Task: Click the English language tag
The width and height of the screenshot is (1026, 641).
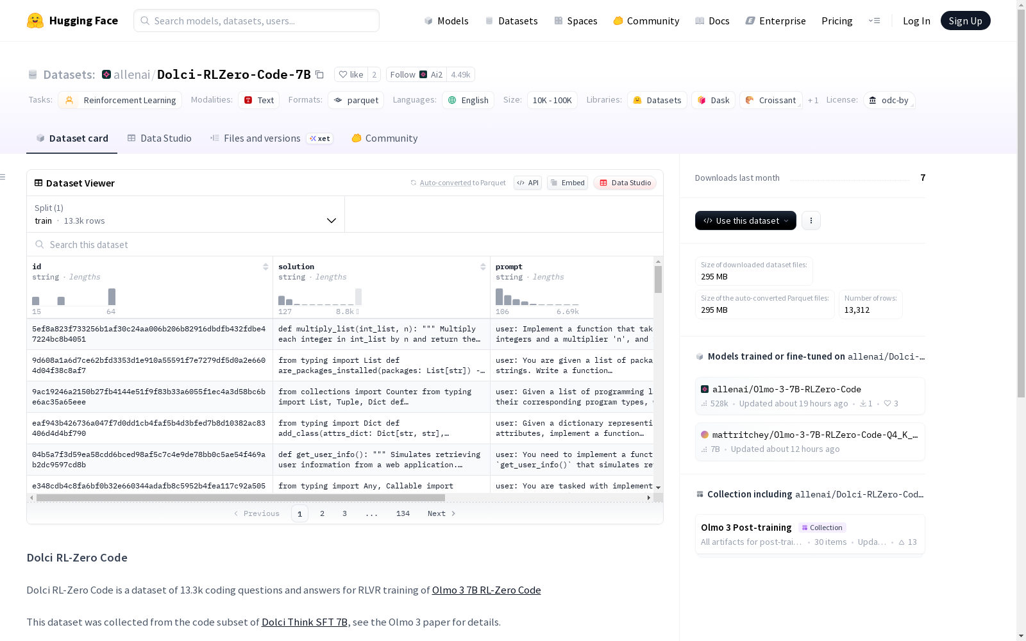Action: [x=468, y=100]
